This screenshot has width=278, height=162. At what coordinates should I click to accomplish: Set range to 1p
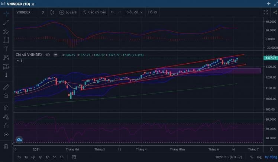point(47,157)
